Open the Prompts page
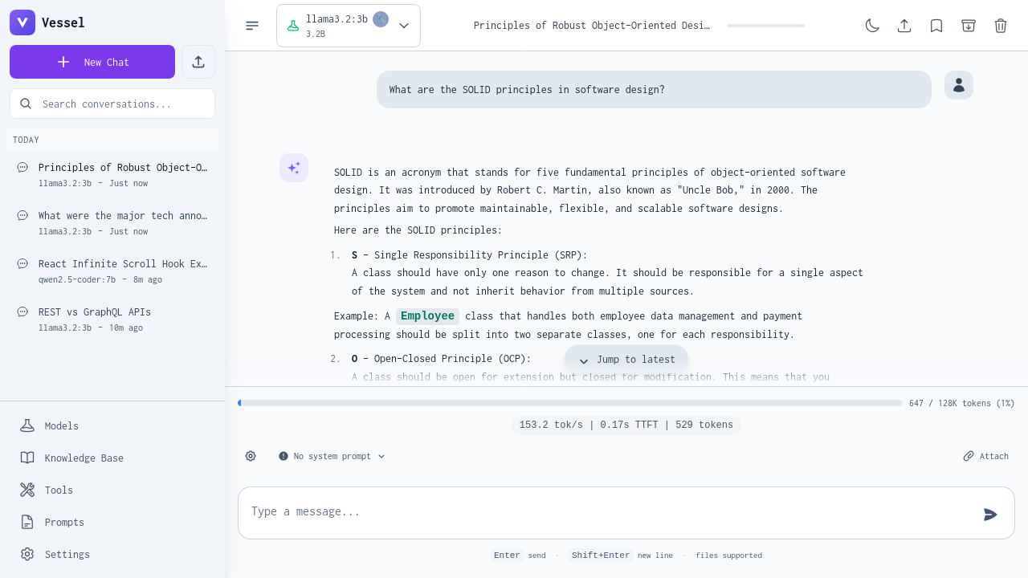Screen dimensions: 1028x578 point(64,522)
